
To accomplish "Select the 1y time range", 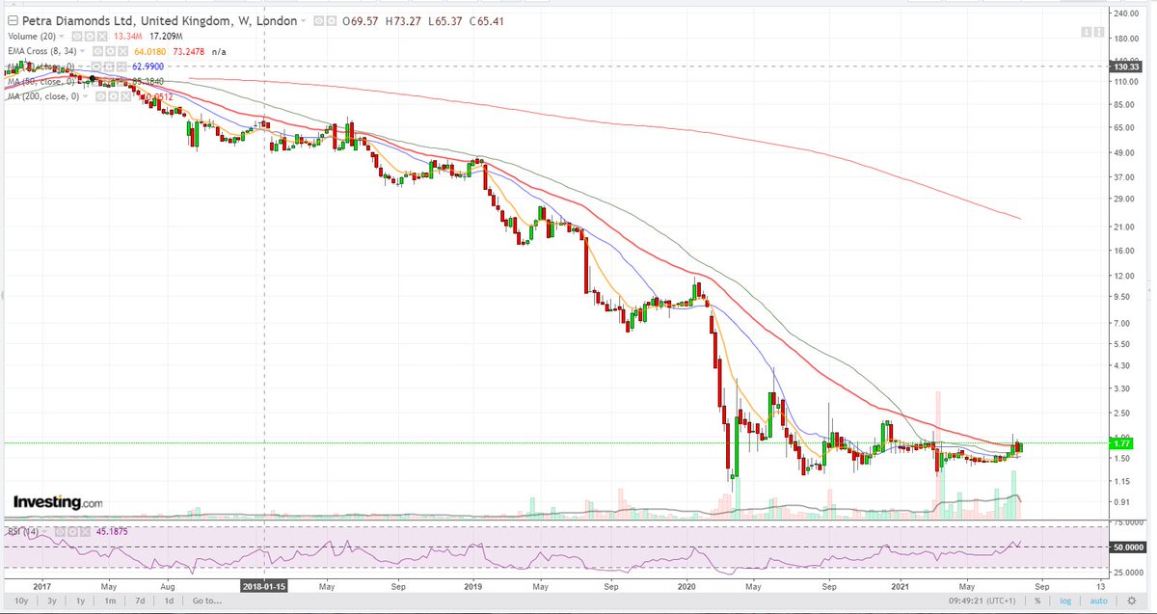I will coord(81,601).
